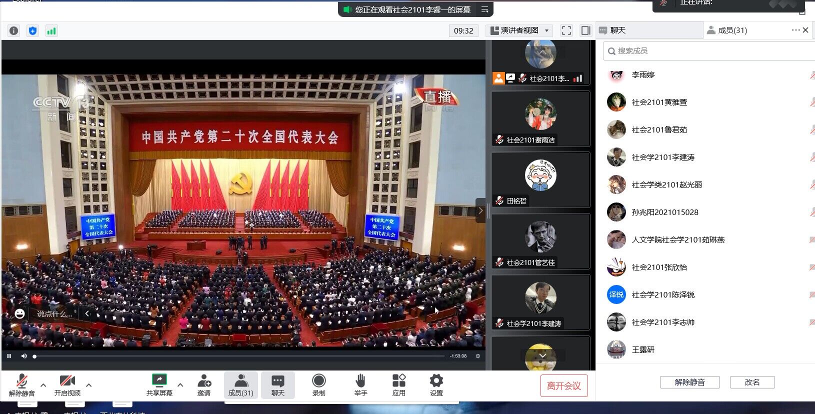Click 举手 raise hand icon
This screenshot has width=815, height=414.
(x=360, y=385)
